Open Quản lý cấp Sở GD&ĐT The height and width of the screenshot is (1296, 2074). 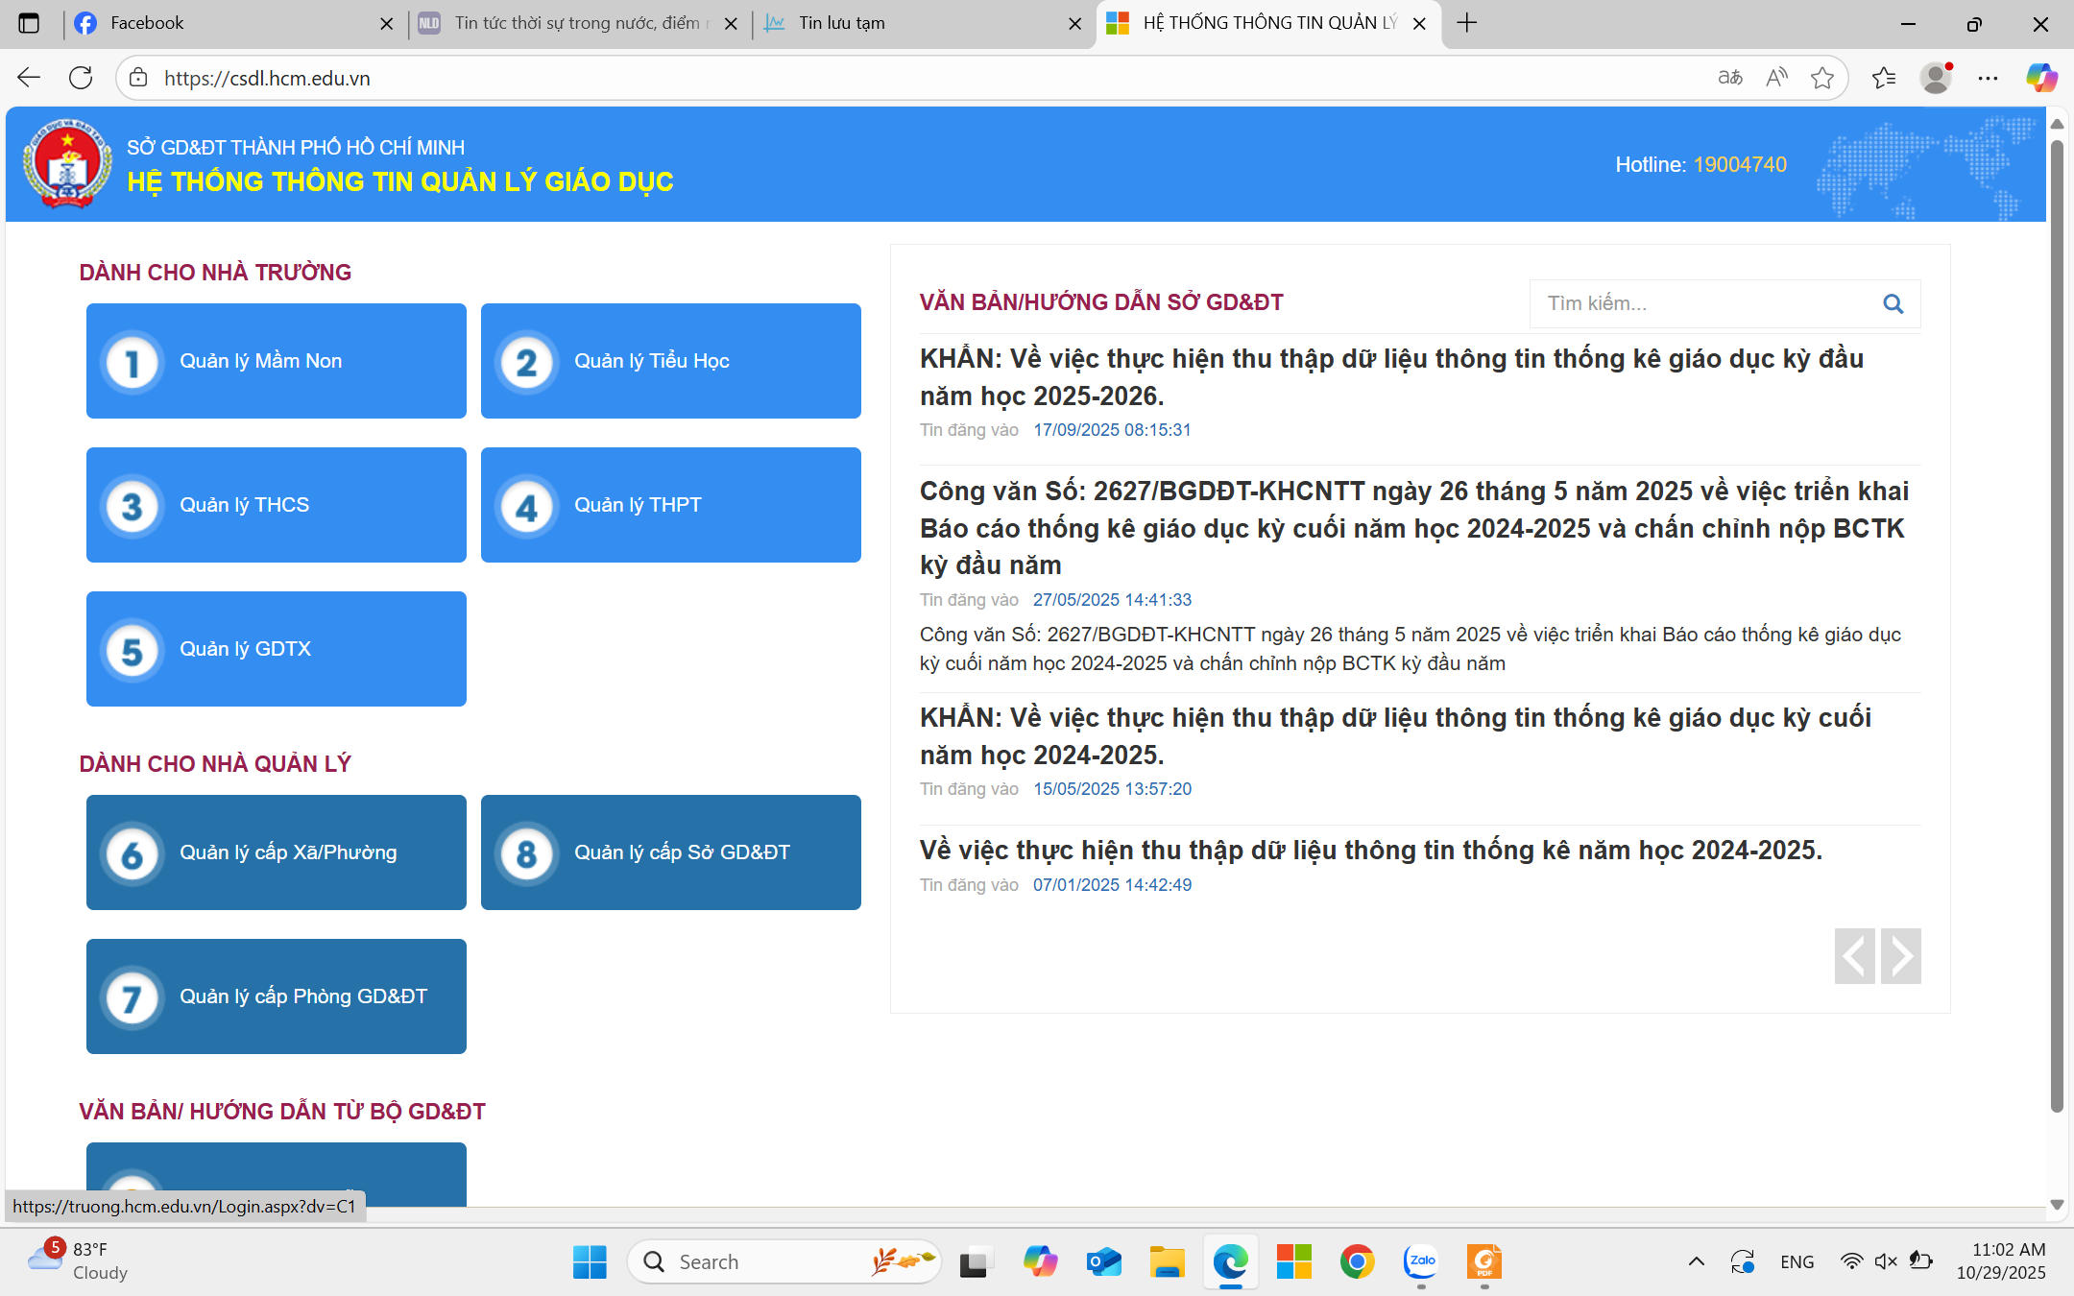(x=671, y=852)
